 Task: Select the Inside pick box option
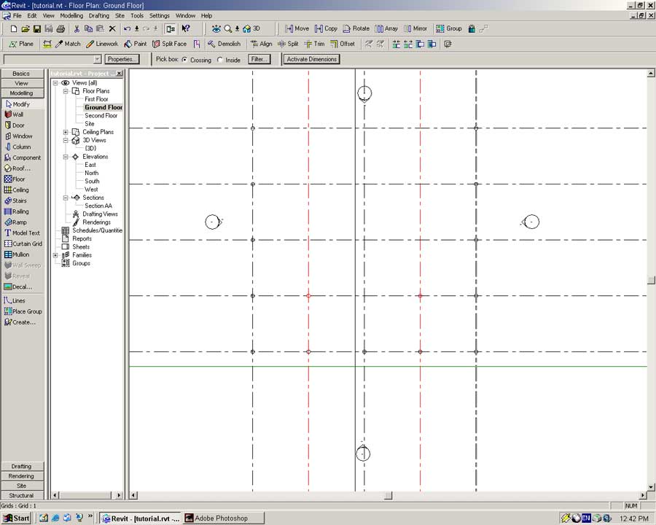[220, 60]
